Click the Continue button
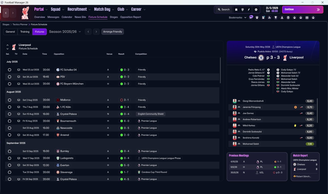 click(303, 9)
